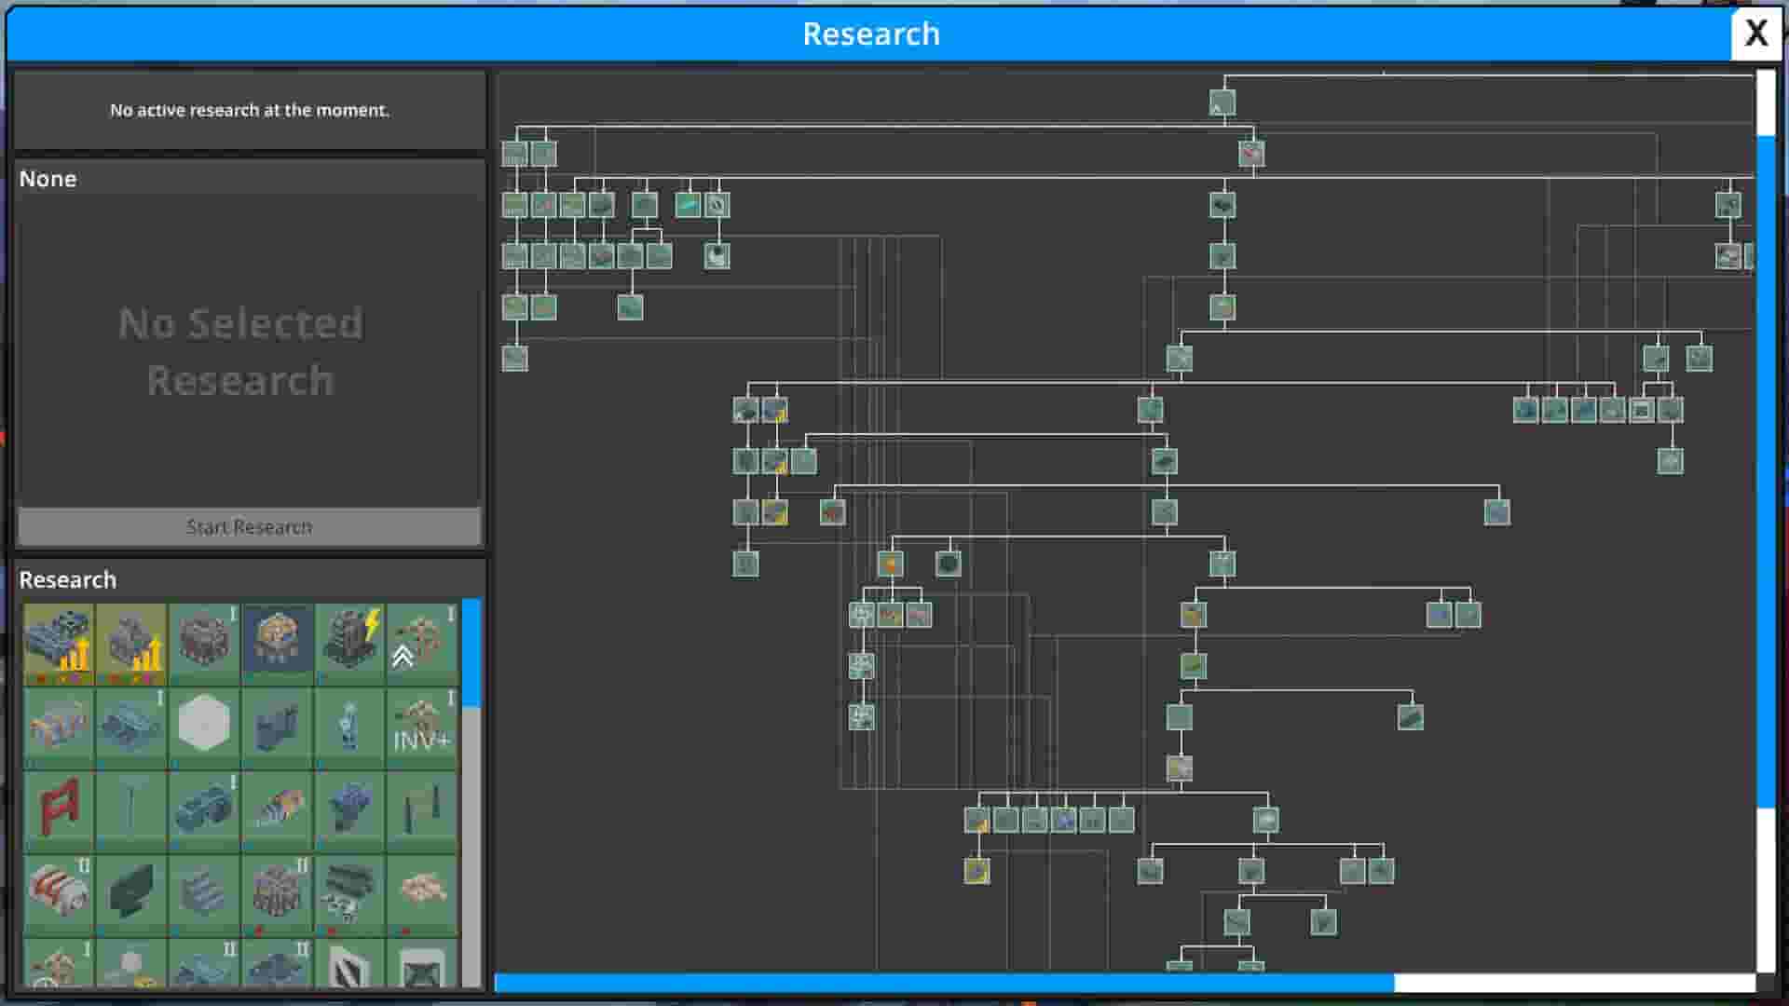Click the rightmost node near the tree's top edge
The width and height of the screenshot is (1789, 1006).
1728,204
